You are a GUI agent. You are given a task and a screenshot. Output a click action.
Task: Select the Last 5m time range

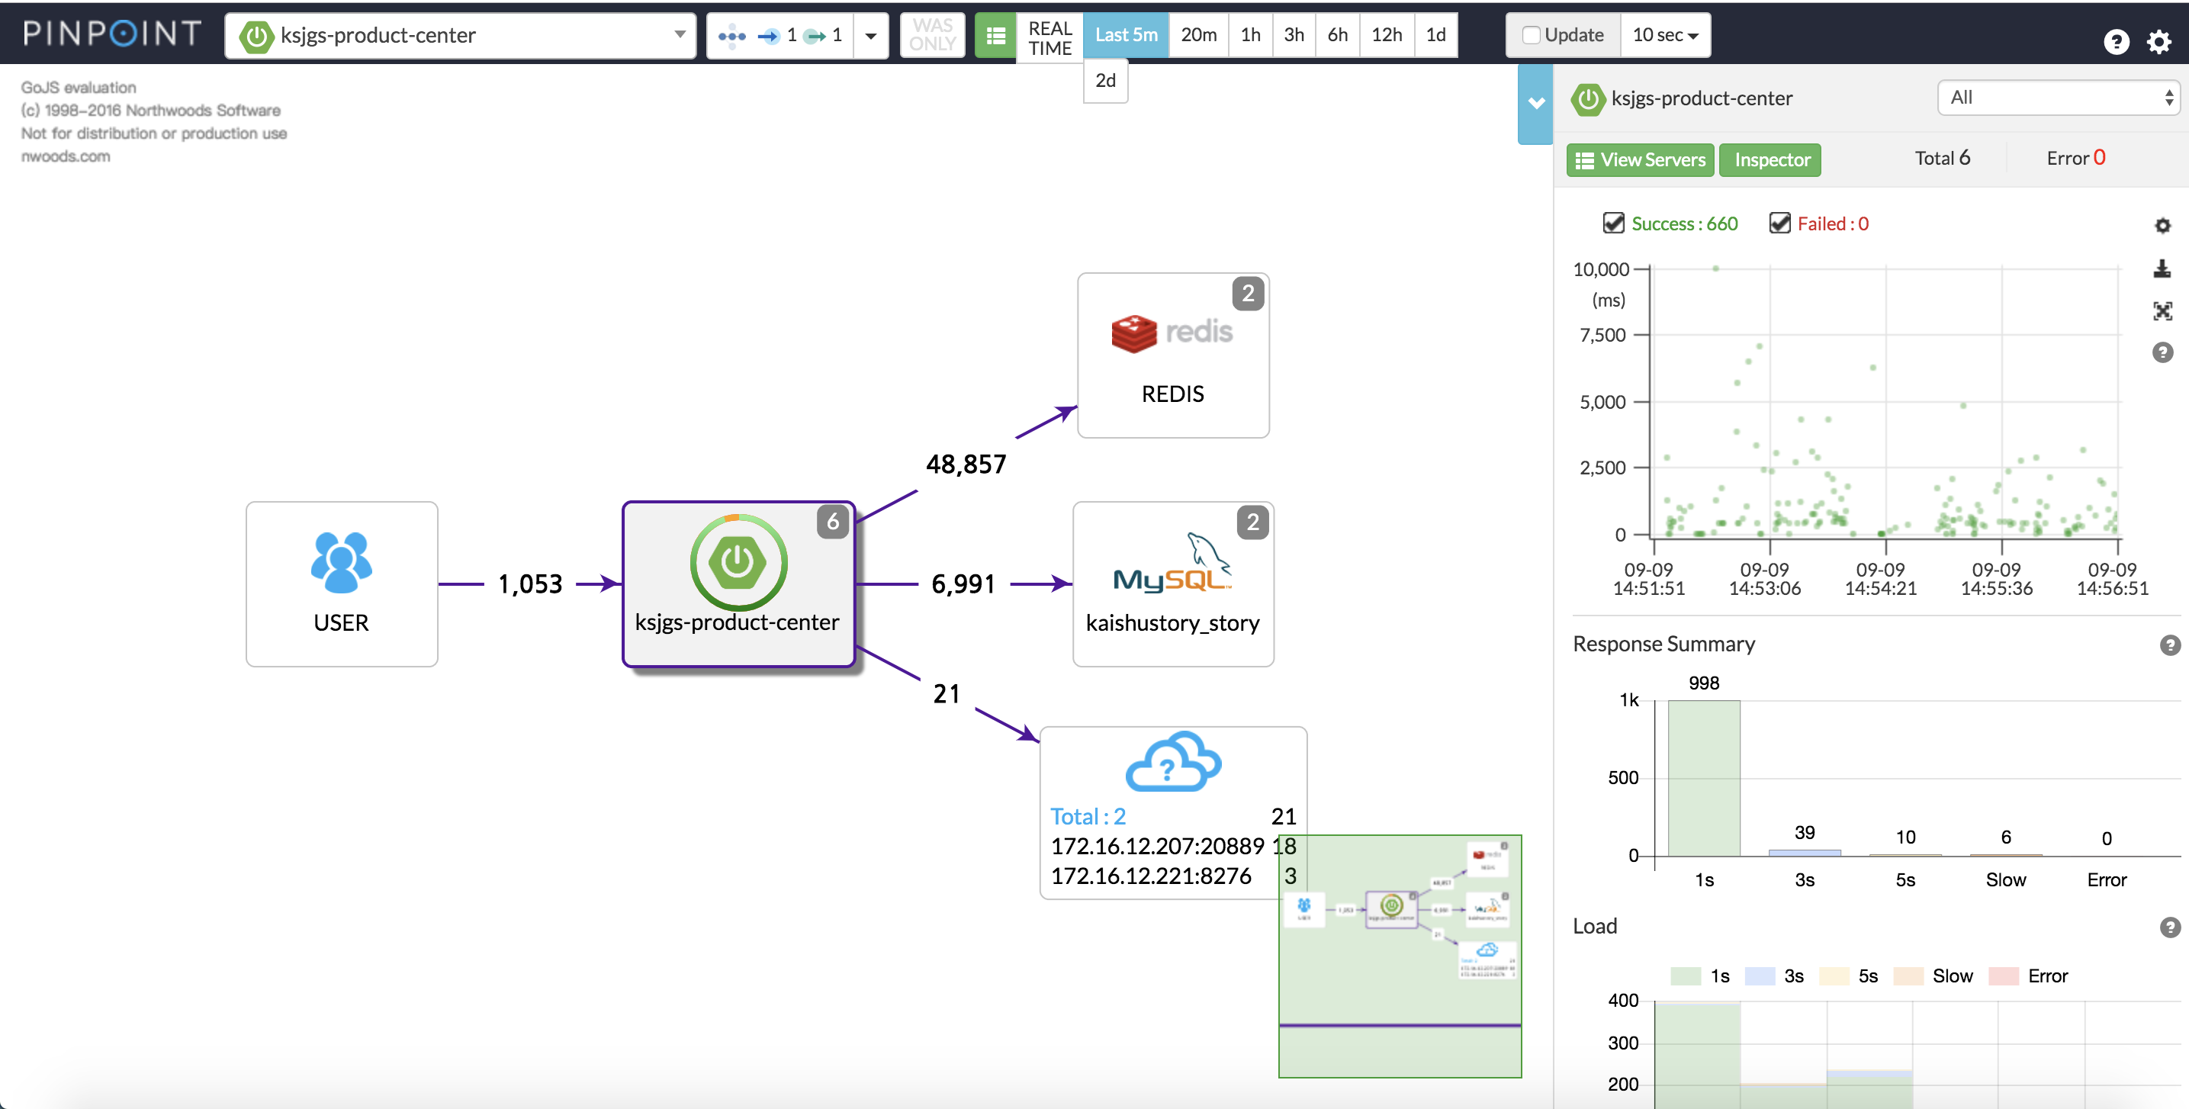1126,35
